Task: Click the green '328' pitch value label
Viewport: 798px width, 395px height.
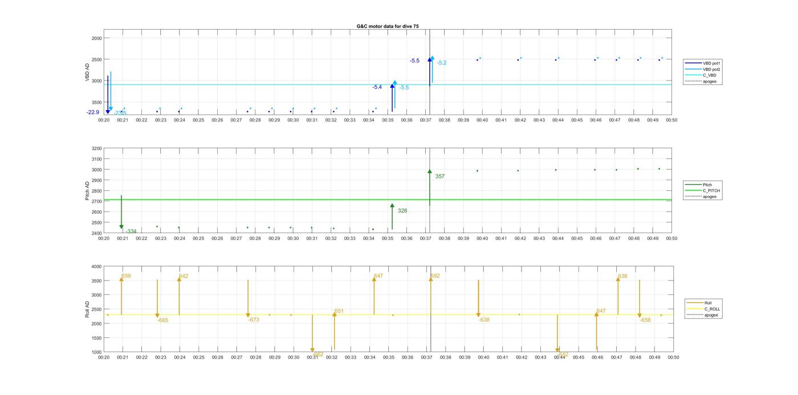Action: [x=402, y=210]
